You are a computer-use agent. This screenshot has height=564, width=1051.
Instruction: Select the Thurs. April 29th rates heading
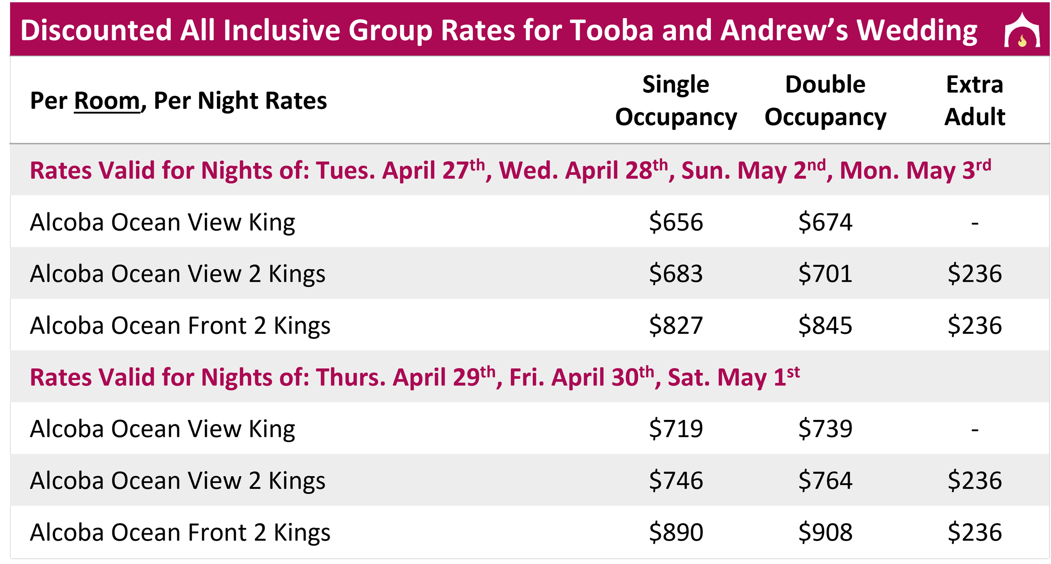click(x=415, y=376)
